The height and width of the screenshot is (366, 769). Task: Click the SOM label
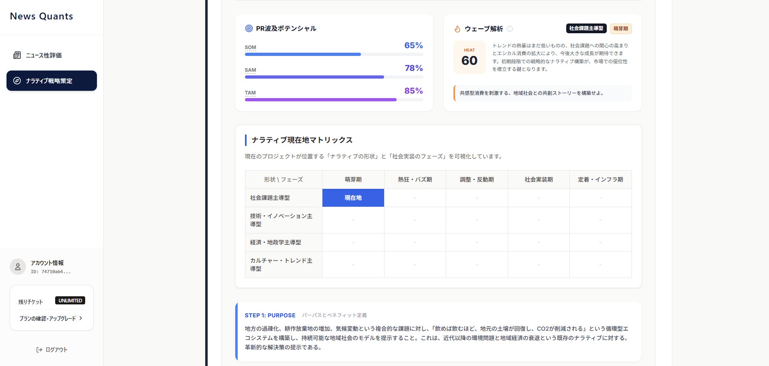pyautogui.click(x=250, y=47)
